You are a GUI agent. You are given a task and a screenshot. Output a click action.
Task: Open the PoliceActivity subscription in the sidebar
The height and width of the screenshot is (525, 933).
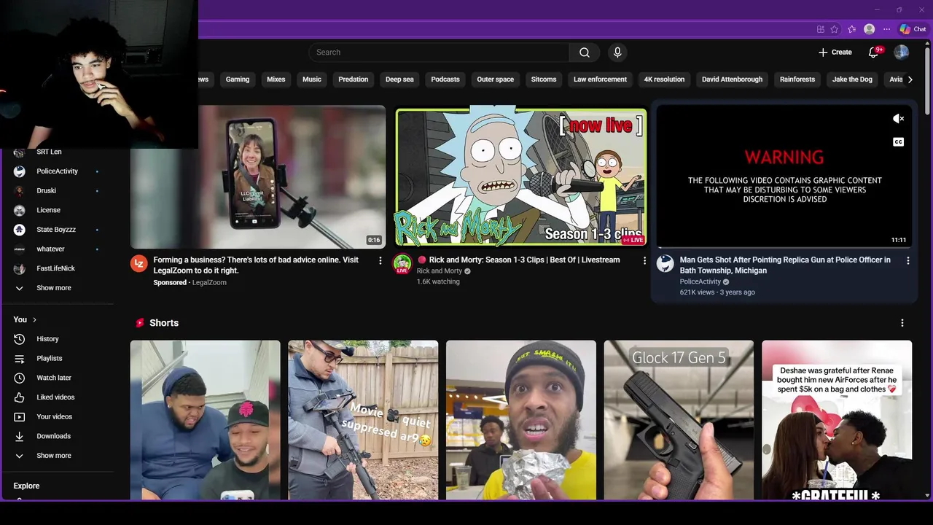[57, 171]
